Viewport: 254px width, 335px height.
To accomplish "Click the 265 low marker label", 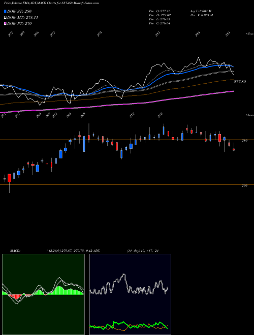I will (69, 115).
